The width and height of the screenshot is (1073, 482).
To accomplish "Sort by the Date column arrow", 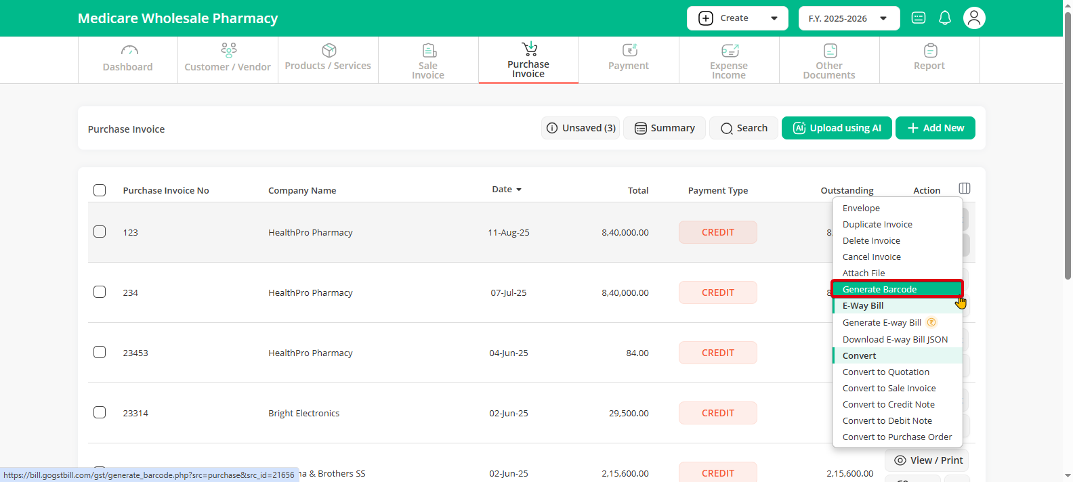I will click(x=519, y=190).
